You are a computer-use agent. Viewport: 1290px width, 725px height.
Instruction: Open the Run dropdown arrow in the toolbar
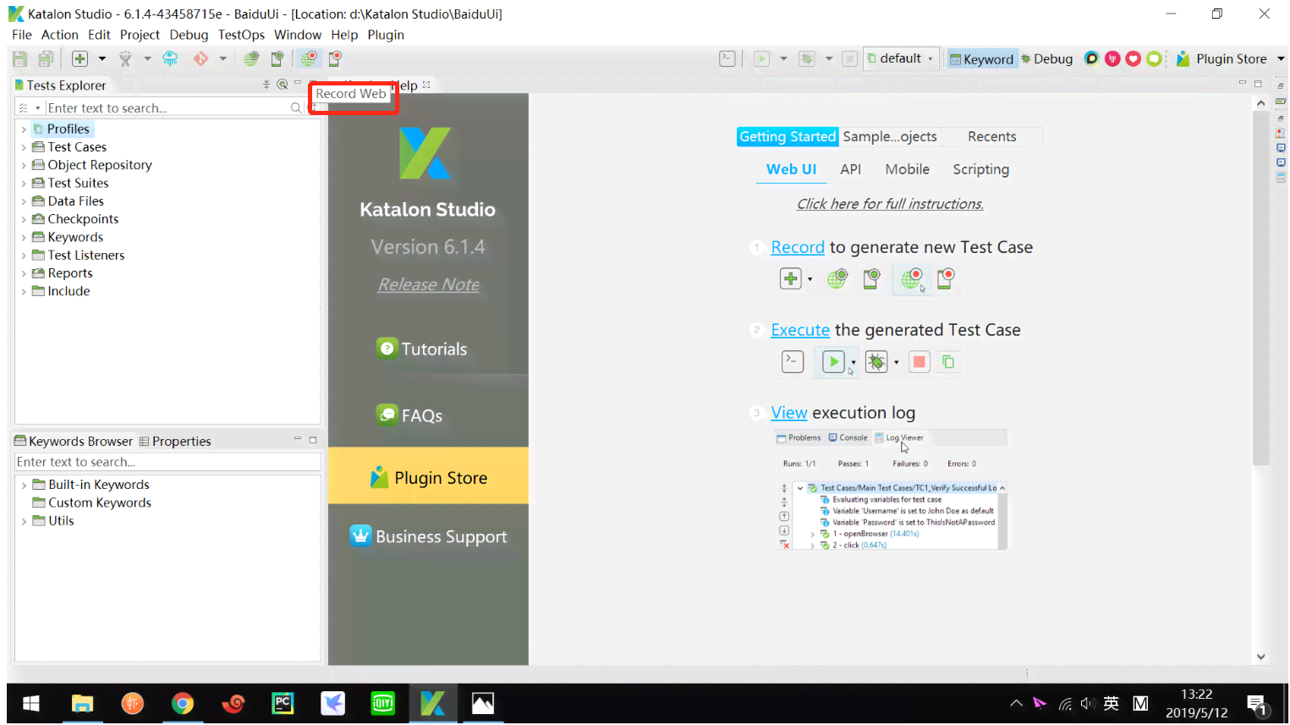coord(783,58)
